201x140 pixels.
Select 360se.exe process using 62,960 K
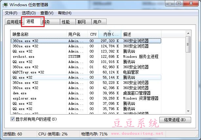pyautogui.click(x=86, y=67)
